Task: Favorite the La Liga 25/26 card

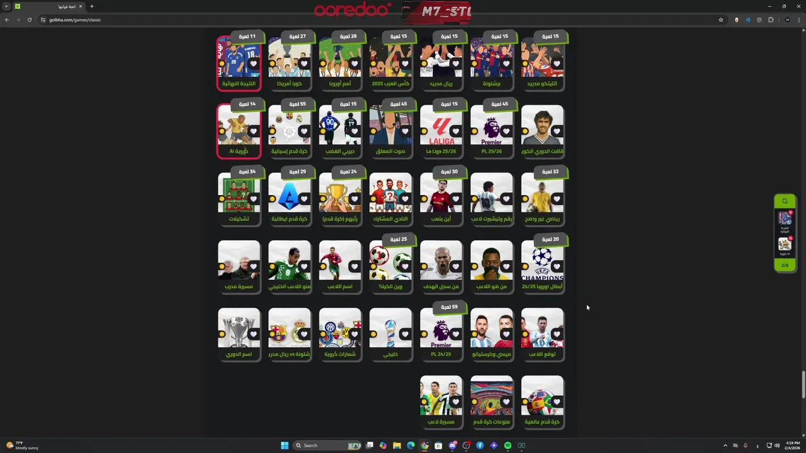Action: (455, 131)
